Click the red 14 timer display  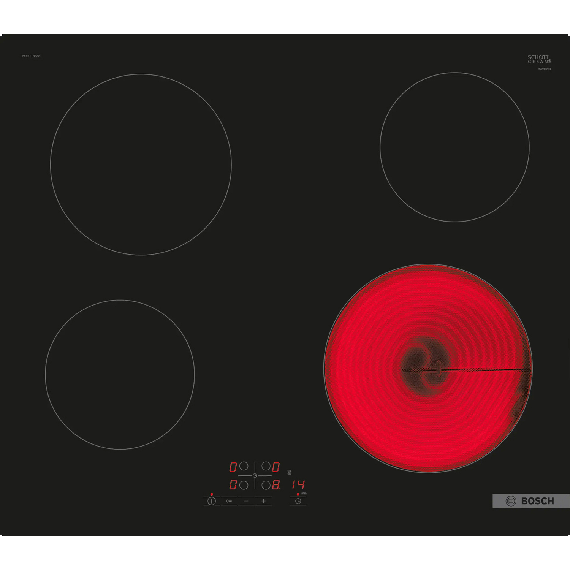coord(298,484)
